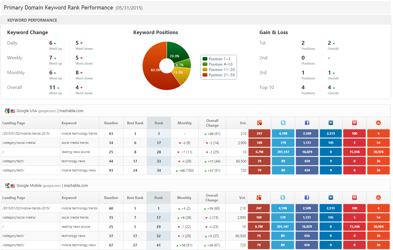Open /category/social-media/ landing page in Google USA table
The image size is (393, 250).
(19, 143)
